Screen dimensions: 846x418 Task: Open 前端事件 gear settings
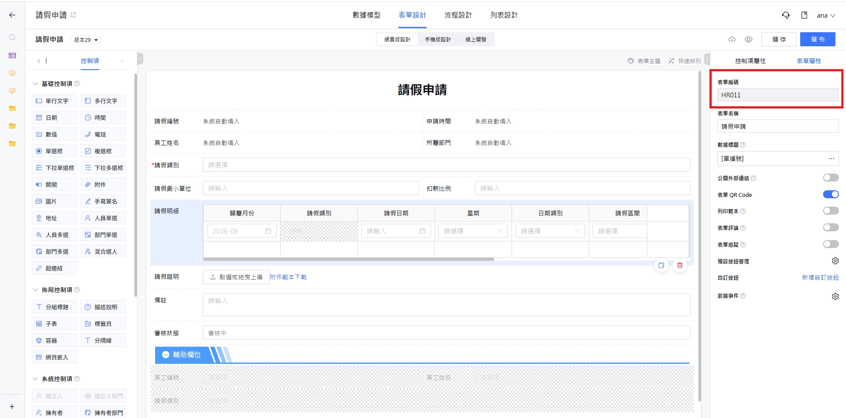(x=835, y=296)
